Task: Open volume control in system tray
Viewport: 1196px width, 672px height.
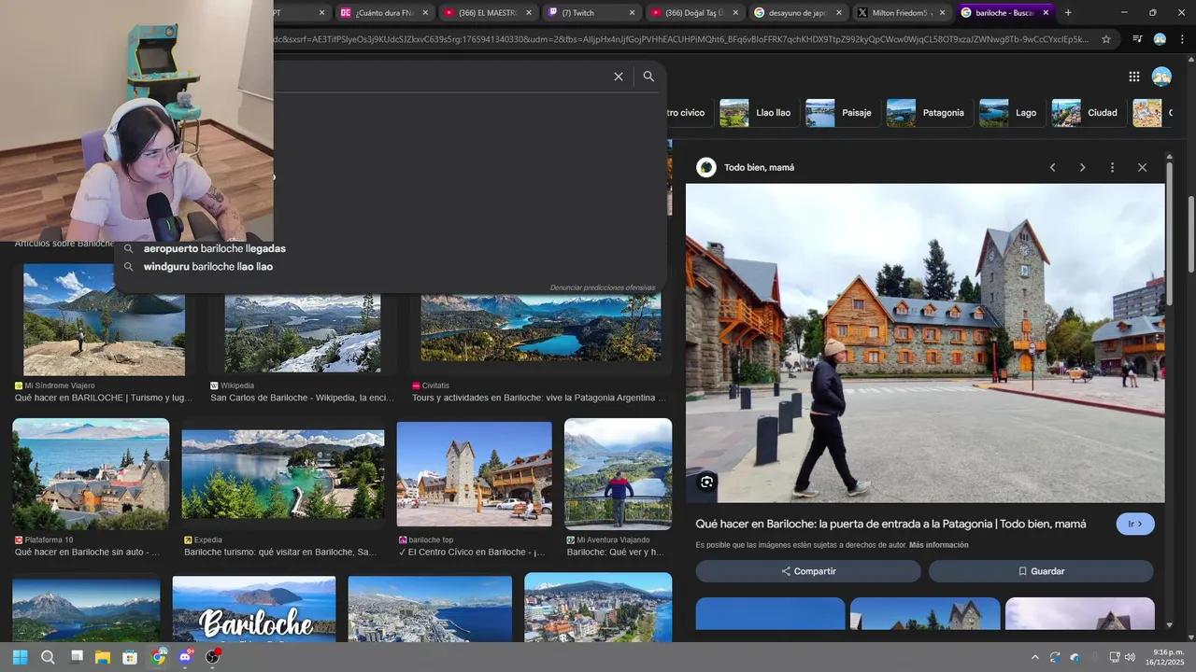Action: [1130, 657]
